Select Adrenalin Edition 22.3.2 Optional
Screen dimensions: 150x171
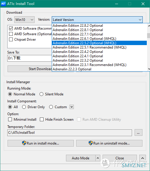[99, 60]
